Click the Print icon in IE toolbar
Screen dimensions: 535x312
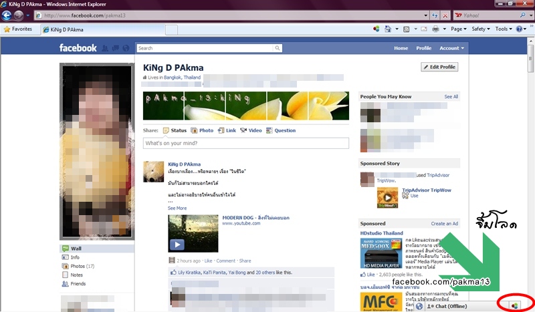coord(436,29)
